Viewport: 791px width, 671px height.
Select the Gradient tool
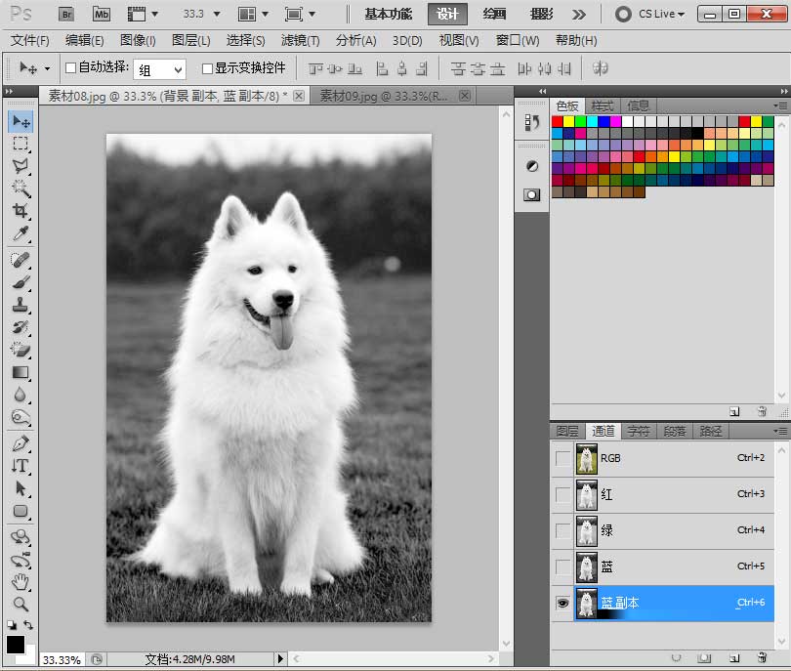(21, 373)
